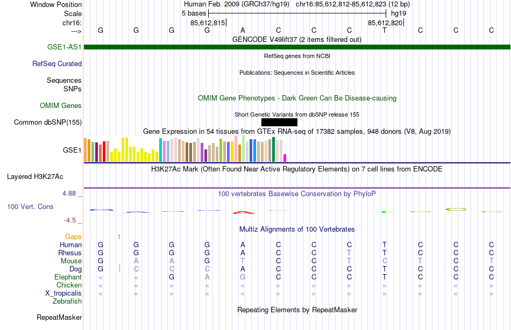This screenshot has height=330, width=511.
Task: Open the Layered H3K27Ac track label
Action: coord(35,177)
